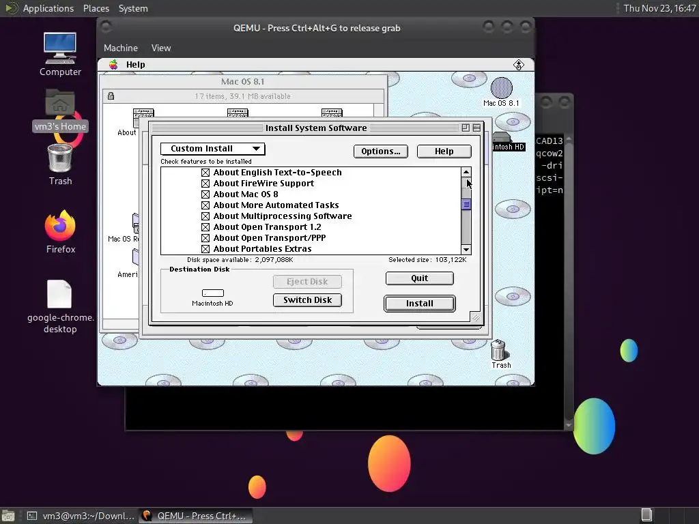Open the Custom Install dropdown

(213, 148)
